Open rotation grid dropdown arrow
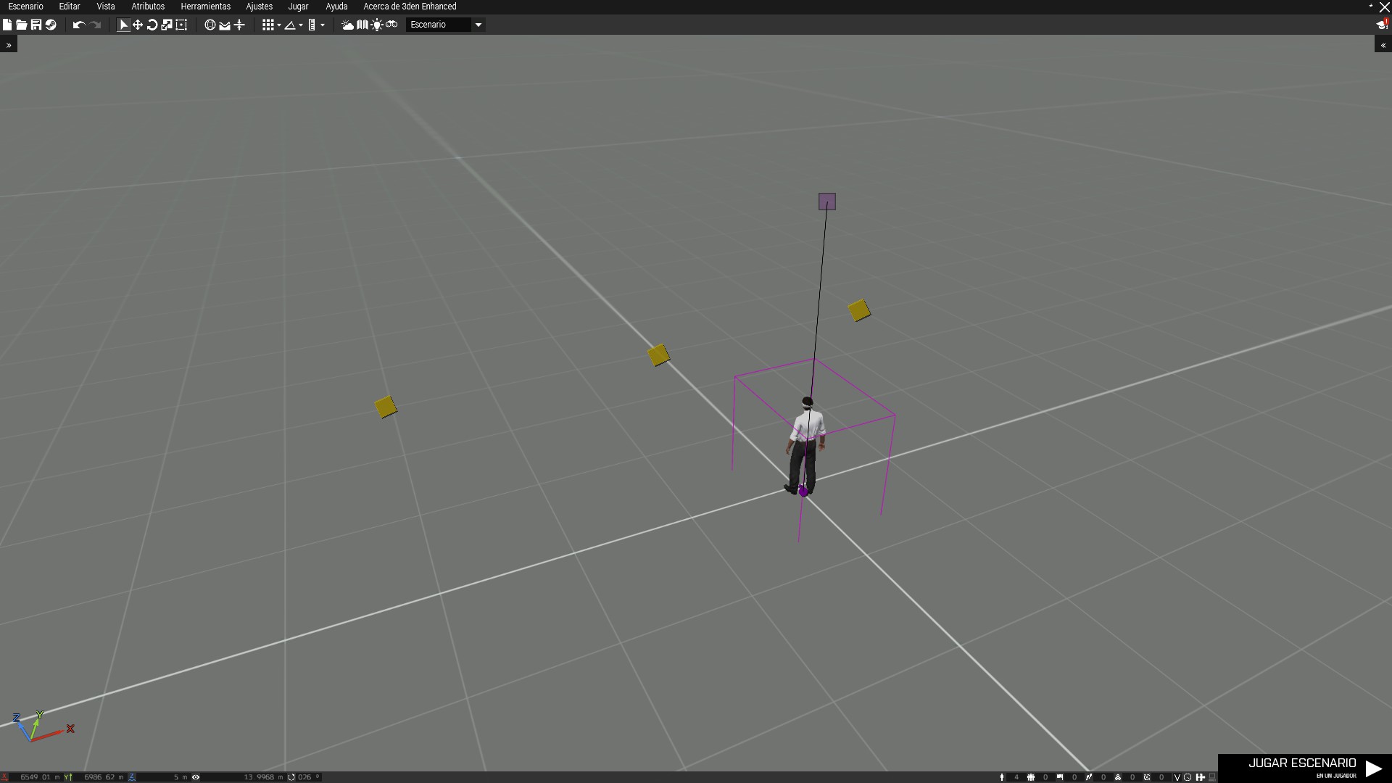This screenshot has width=1392, height=783. (301, 25)
